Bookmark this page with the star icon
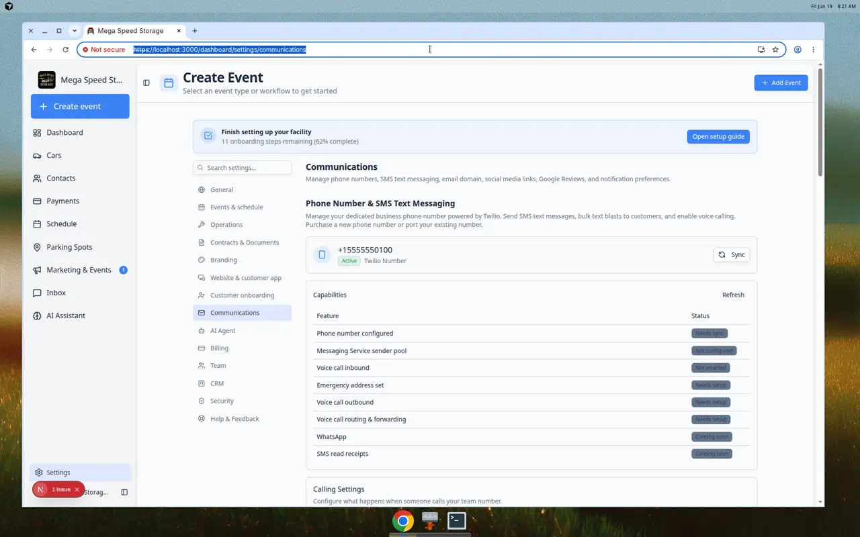 coord(775,50)
